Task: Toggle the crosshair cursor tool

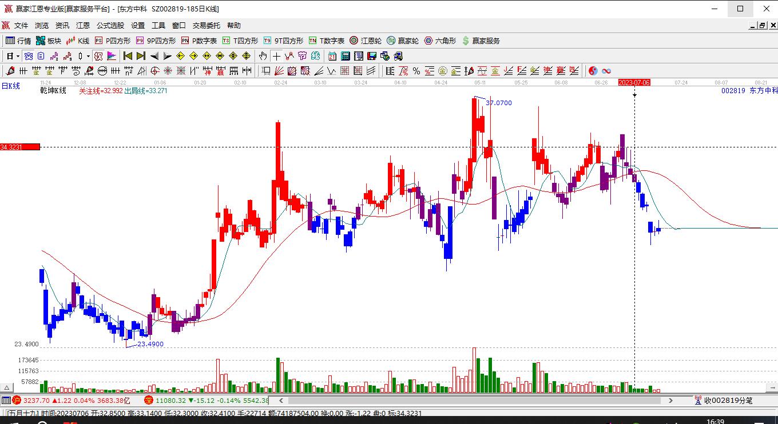Action: [277, 56]
